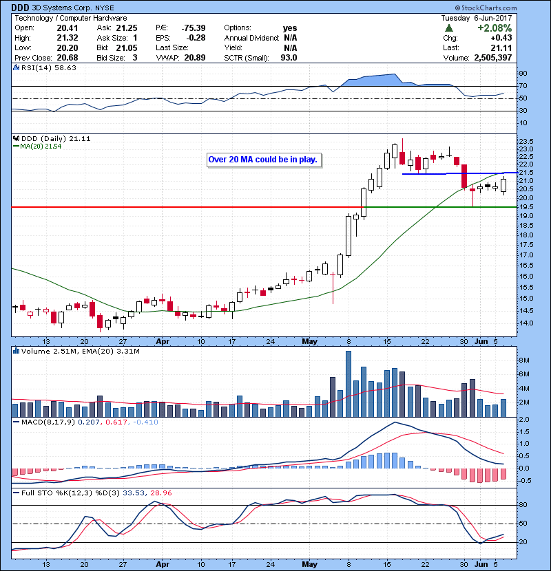Click the Annual Dividend label
Viewport: 551px width, 571px height.
[251, 38]
